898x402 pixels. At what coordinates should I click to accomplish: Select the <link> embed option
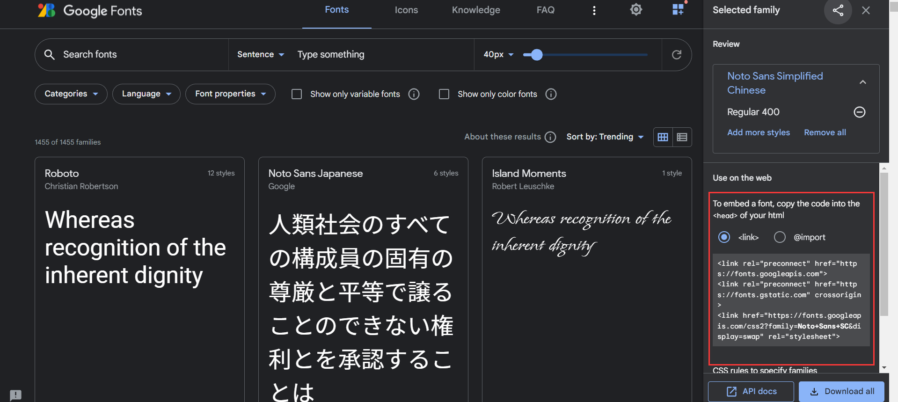[724, 237]
